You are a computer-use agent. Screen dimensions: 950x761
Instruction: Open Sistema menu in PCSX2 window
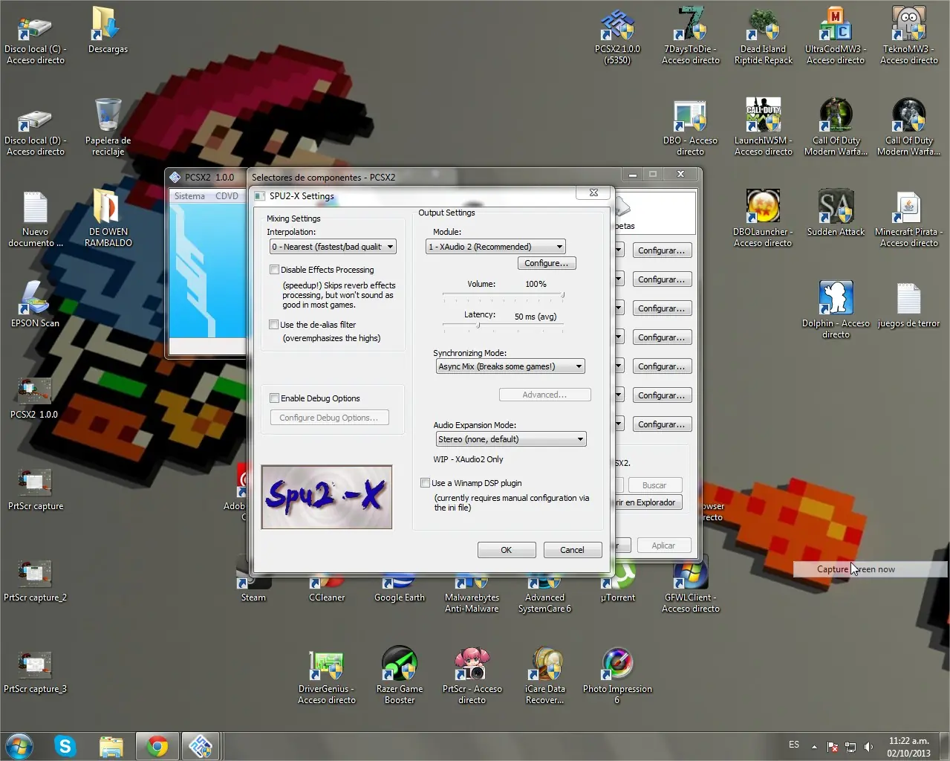(189, 196)
